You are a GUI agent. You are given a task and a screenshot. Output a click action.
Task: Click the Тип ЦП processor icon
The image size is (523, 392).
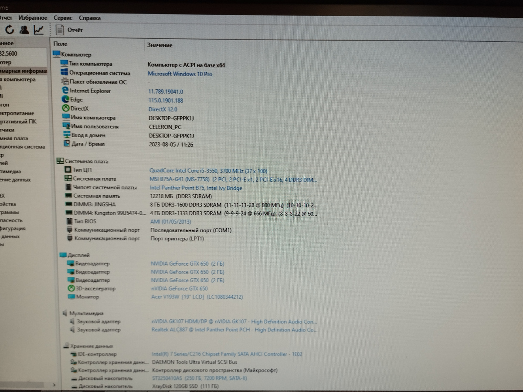click(x=68, y=170)
